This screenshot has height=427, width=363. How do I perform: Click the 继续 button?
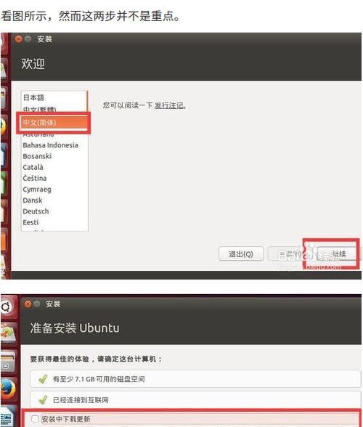tap(337, 254)
